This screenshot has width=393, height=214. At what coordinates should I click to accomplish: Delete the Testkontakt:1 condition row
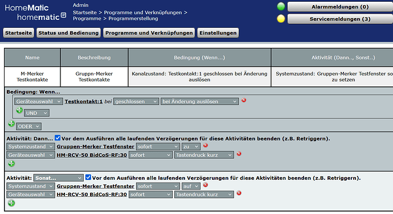(x=244, y=100)
